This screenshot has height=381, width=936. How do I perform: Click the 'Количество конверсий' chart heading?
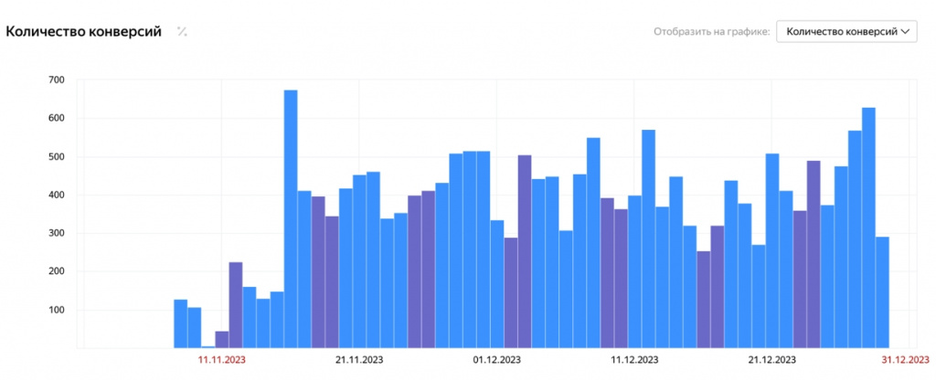coord(84,32)
